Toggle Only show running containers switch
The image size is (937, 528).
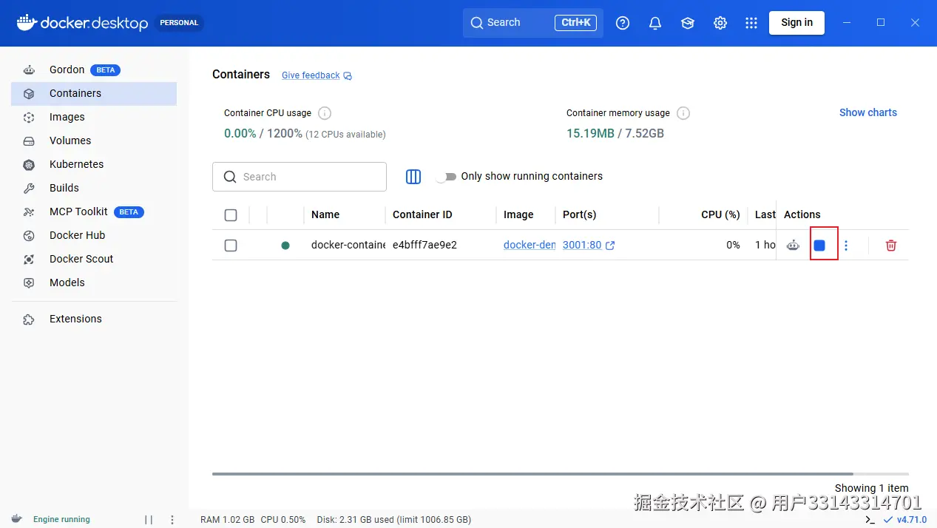(446, 177)
